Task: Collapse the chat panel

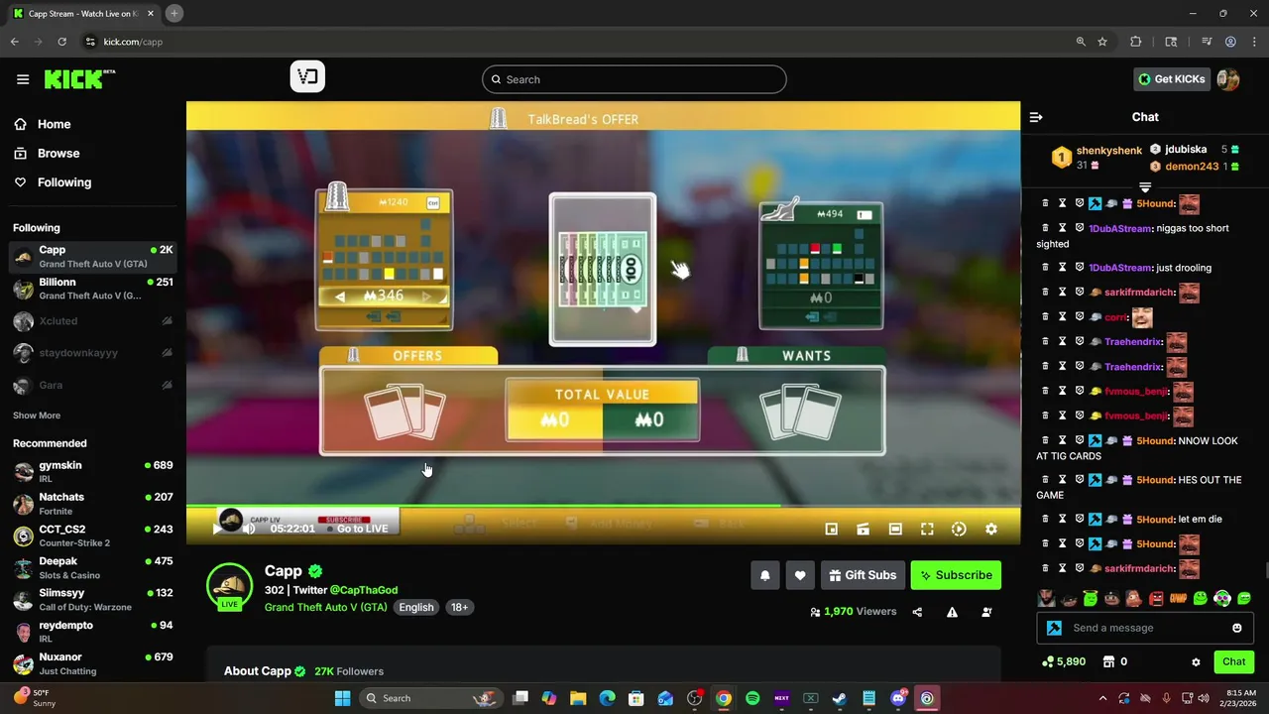Action: pyautogui.click(x=1036, y=117)
